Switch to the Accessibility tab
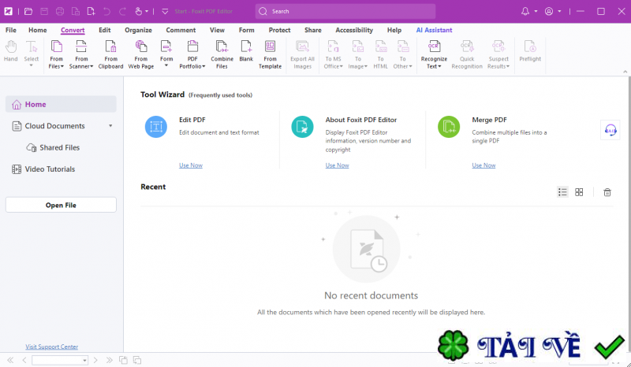This screenshot has height=367, width=631. point(354,30)
